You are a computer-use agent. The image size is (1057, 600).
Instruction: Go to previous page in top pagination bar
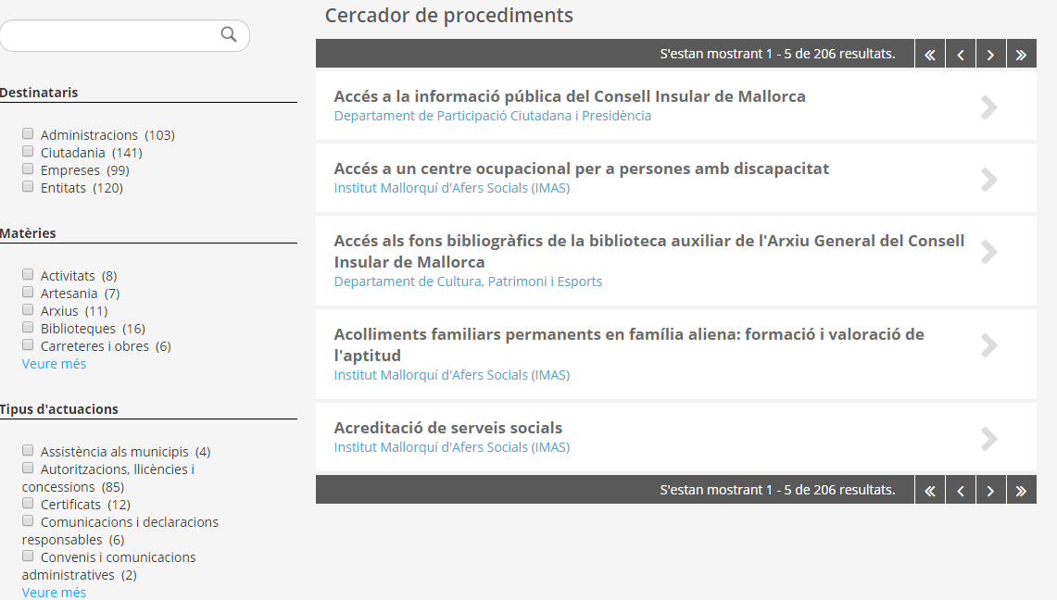click(961, 55)
